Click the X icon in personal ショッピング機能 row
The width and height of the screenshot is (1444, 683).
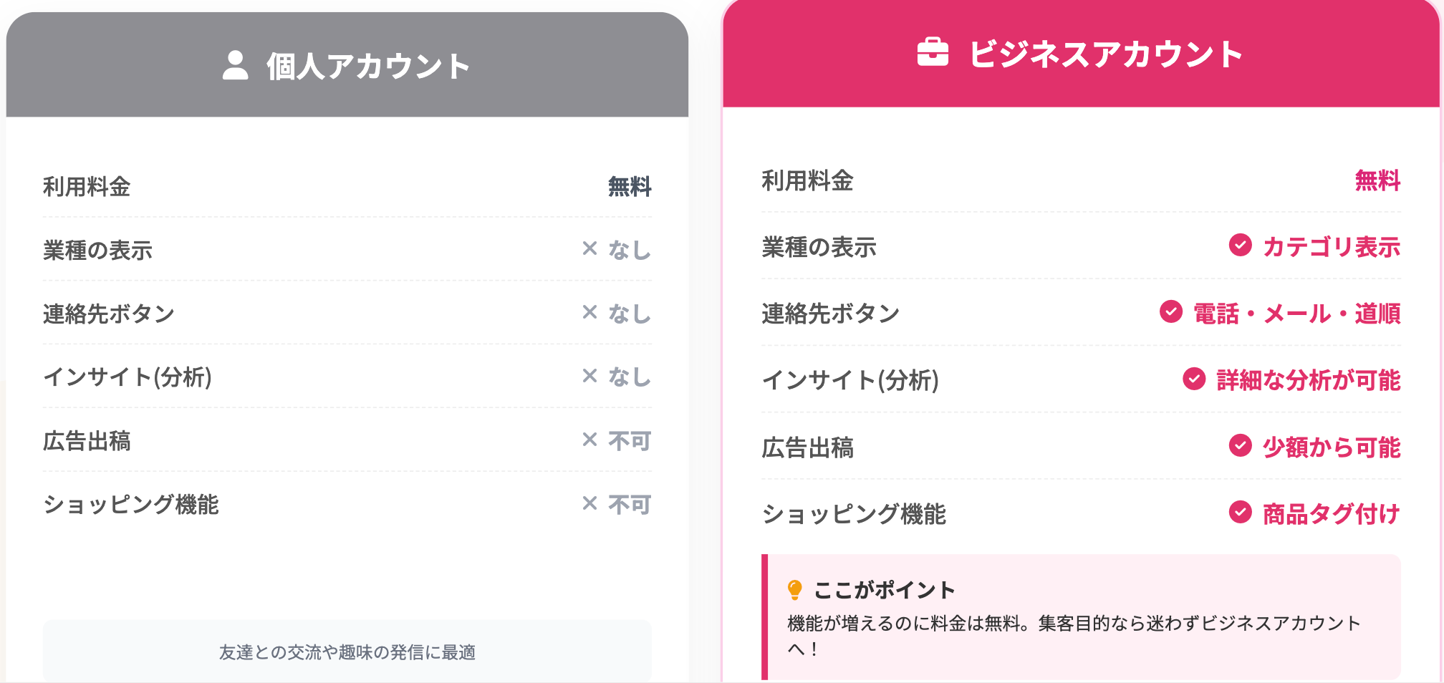pos(589,503)
